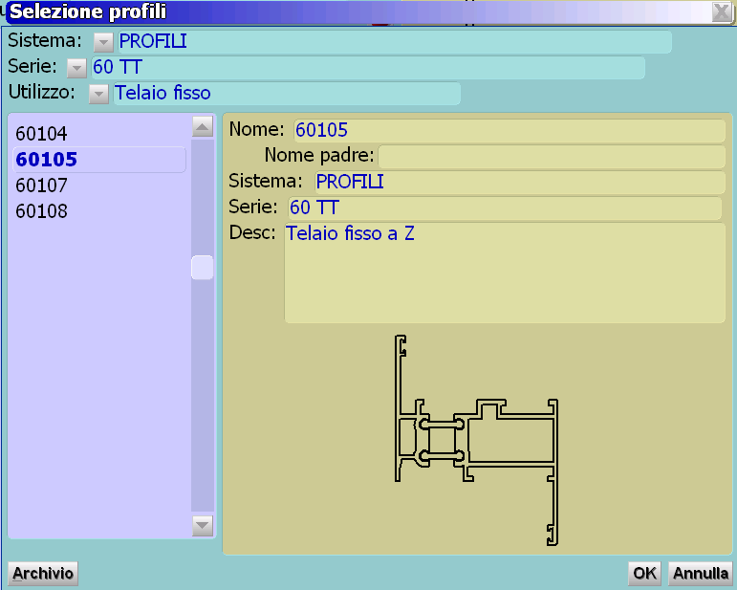Click the detail Serie field with 60 TT
The image size is (737, 590).
click(505, 208)
